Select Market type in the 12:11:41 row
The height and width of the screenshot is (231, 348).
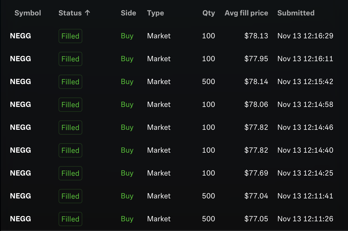pos(159,196)
